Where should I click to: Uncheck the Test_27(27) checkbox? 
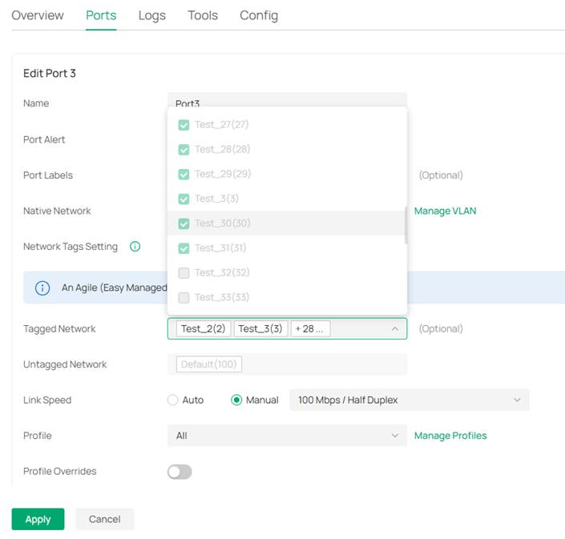pyautogui.click(x=184, y=125)
